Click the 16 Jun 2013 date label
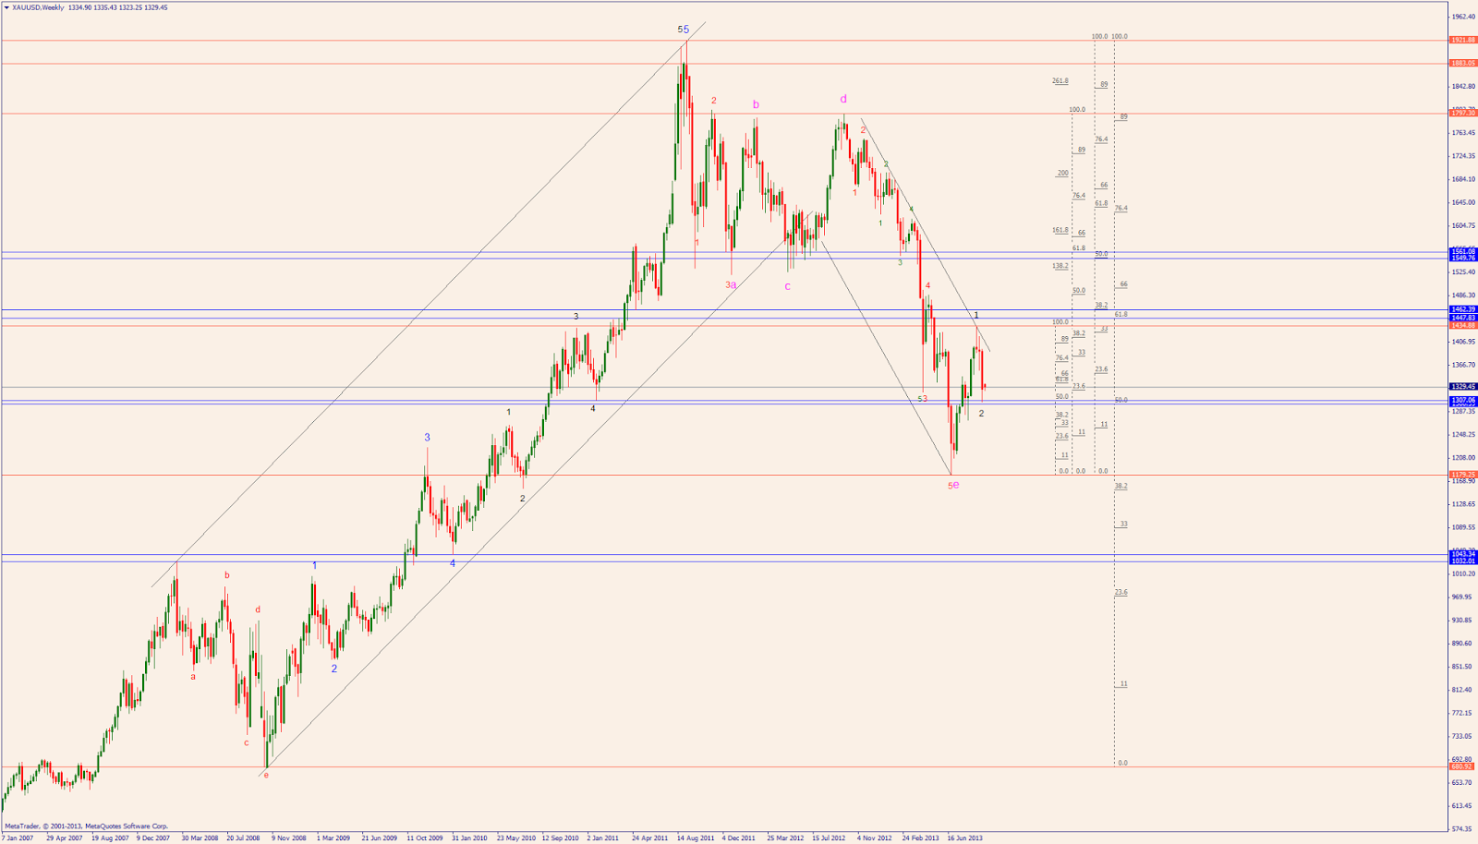1478x844 pixels. tap(964, 838)
